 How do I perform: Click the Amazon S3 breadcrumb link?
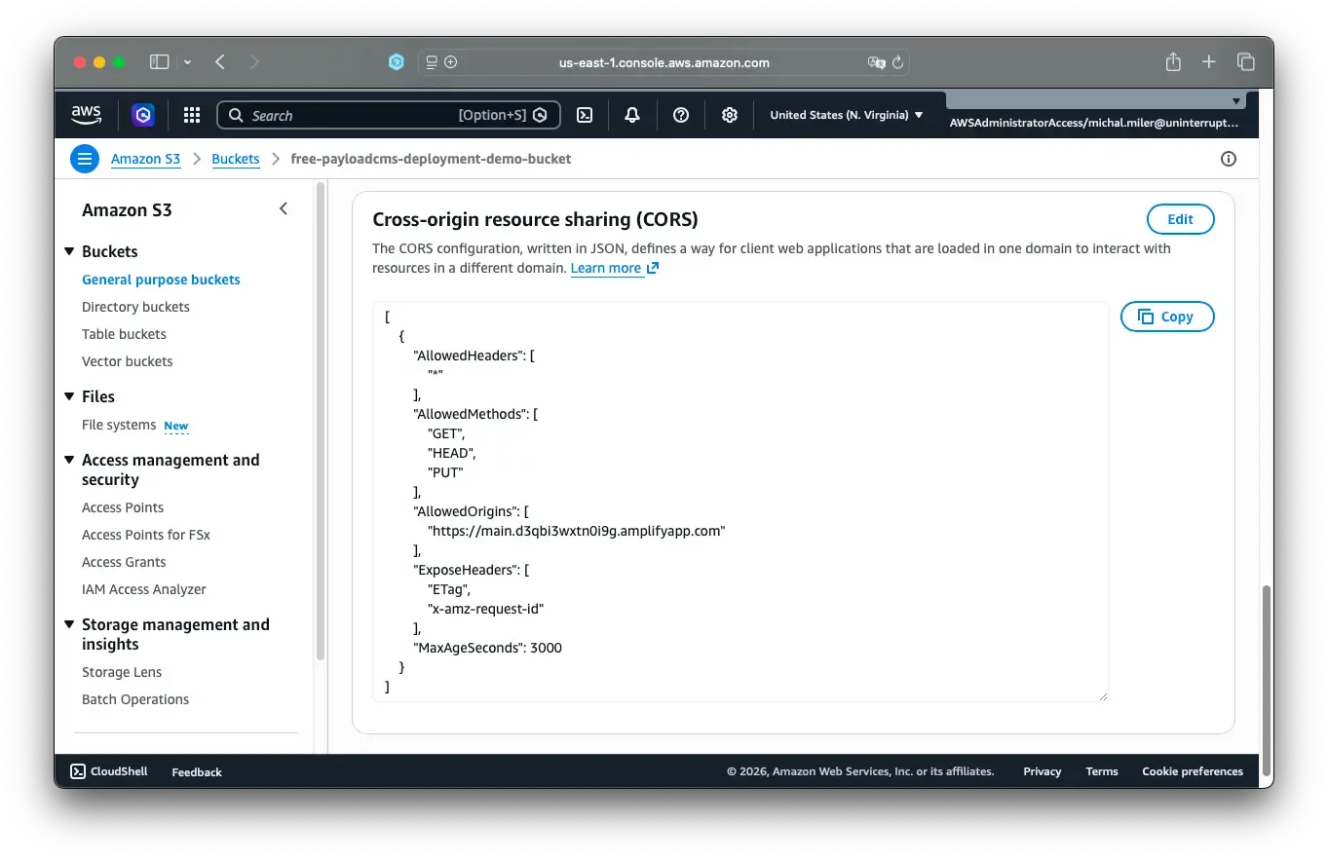(145, 159)
